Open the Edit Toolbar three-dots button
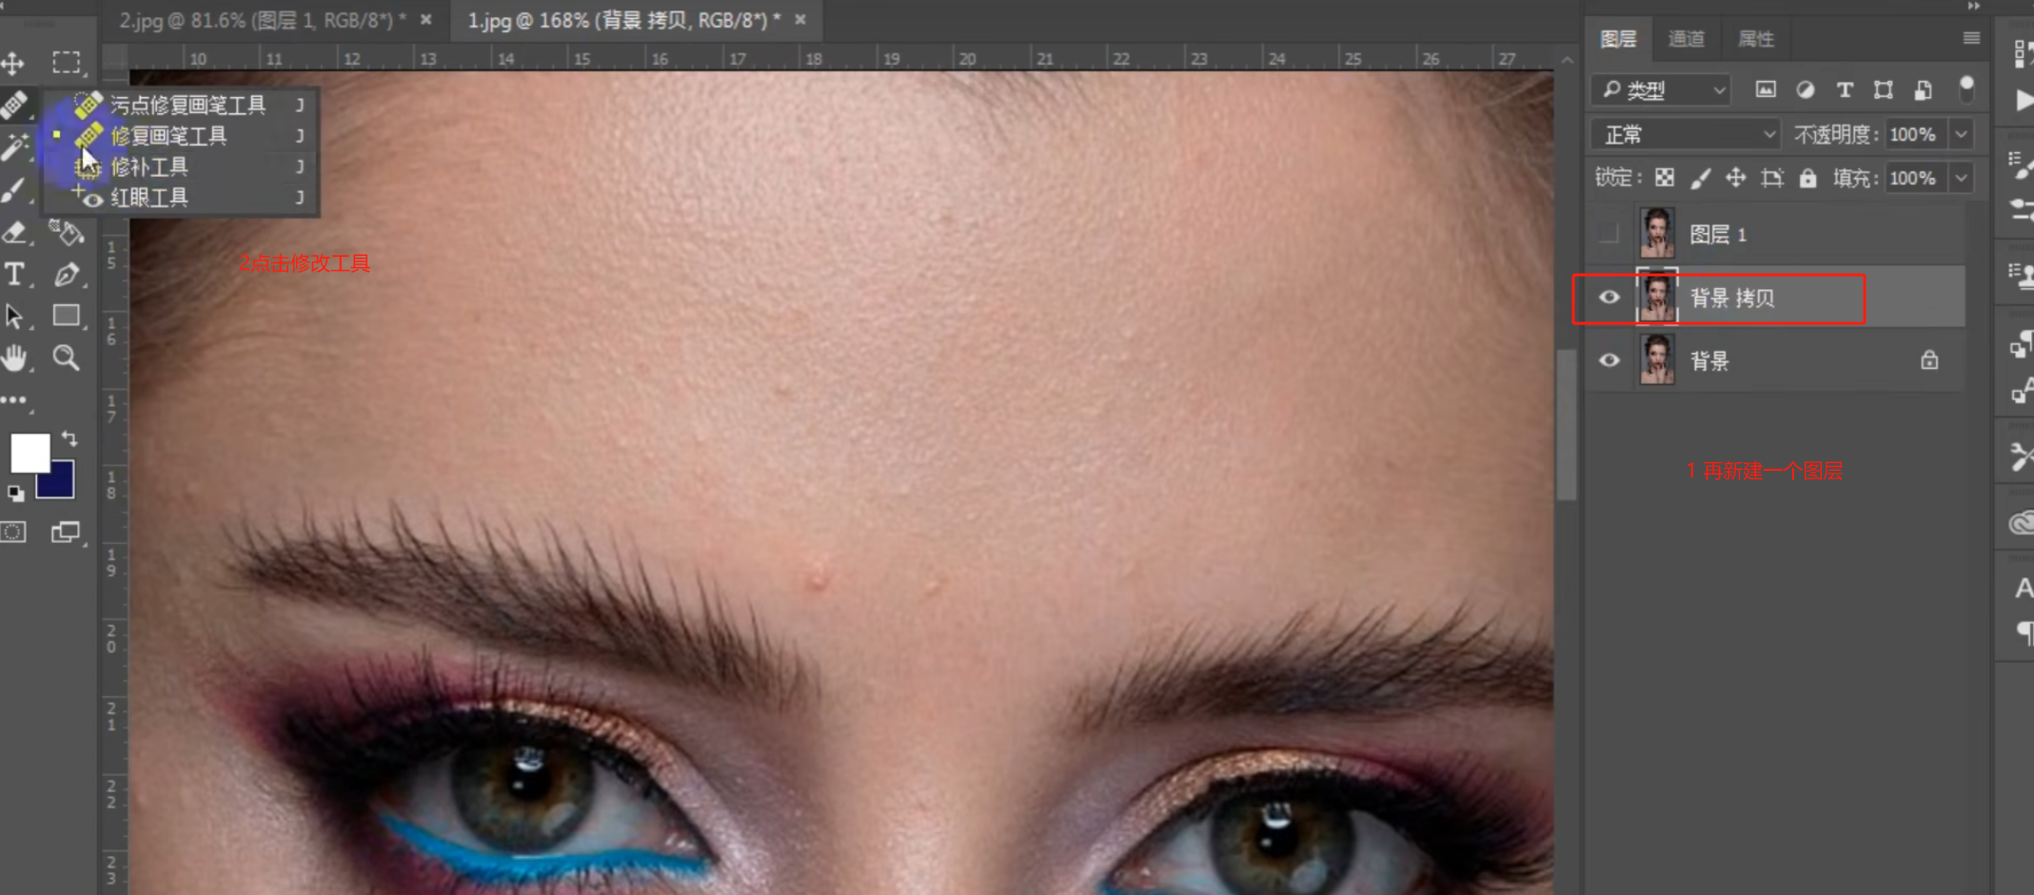This screenshot has width=2034, height=895. coord(13,400)
